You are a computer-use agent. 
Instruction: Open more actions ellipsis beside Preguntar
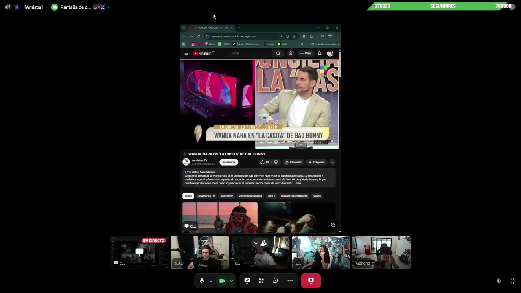[x=332, y=162]
